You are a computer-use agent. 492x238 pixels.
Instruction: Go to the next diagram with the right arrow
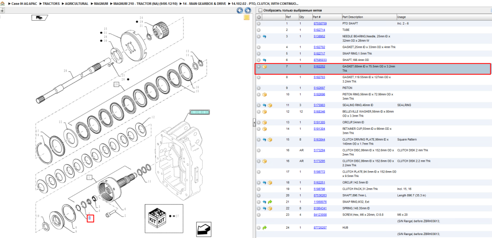click(x=247, y=10)
